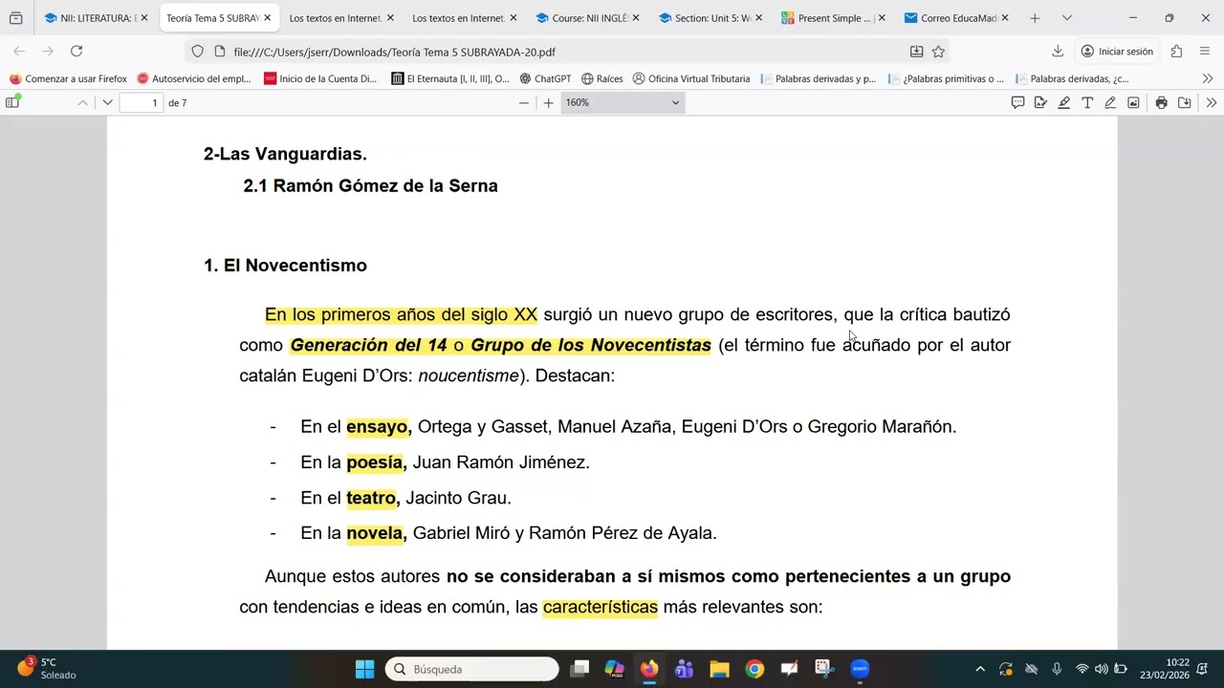Save the PDF from viewer toolbar
Viewport: 1224px width, 688px height.
tap(1184, 102)
